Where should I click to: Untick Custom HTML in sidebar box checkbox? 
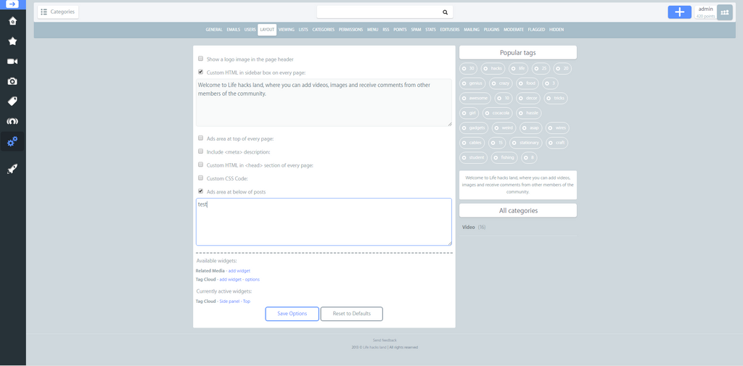click(x=200, y=72)
